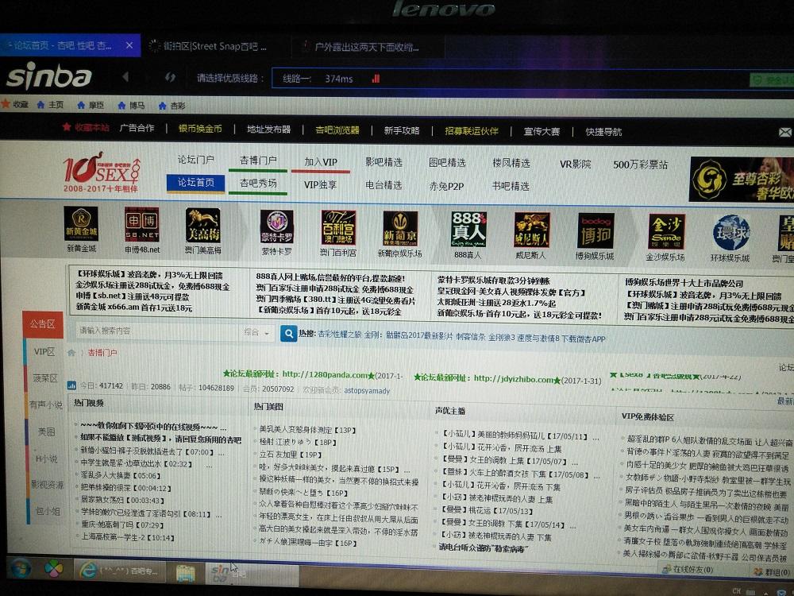
Task: Click the 蒙特卡罗 logo icon
Action: [276, 226]
